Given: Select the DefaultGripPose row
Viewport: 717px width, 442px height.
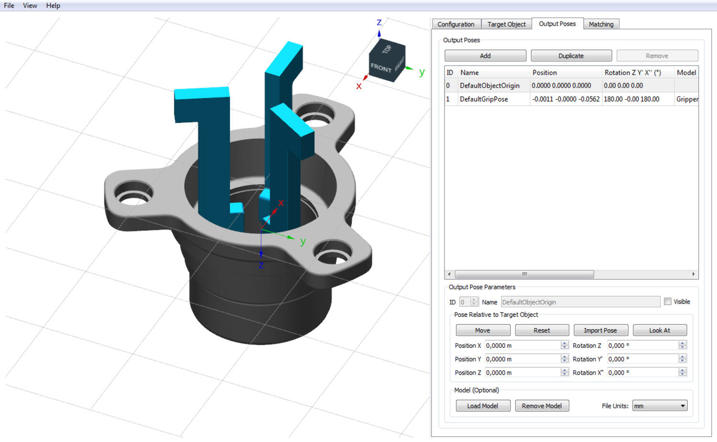Looking at the screenshot, I should 484,99.
